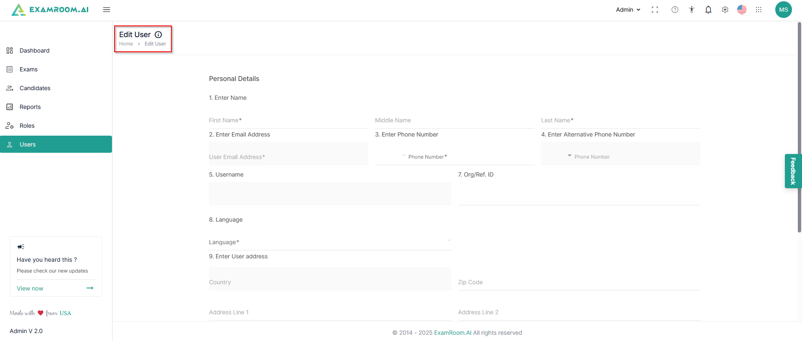Open the Feedback side tab
This screenshot has height=341, width=802.
(793, 171)
